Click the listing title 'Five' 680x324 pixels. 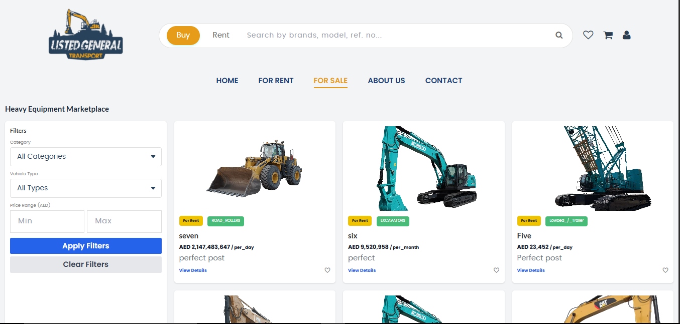click(x=524, y=236)
